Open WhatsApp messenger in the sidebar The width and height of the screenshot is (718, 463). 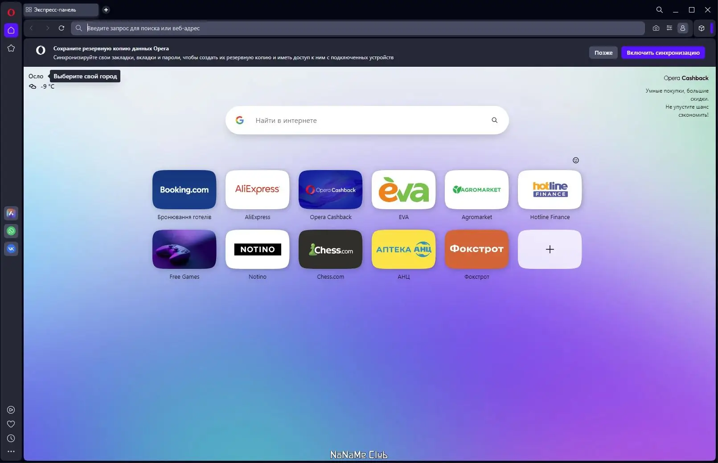pos(11,231)
